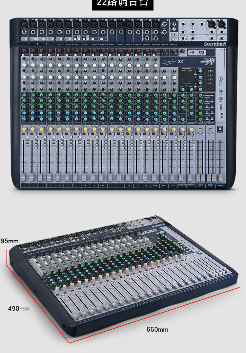Click the channel 5 fader in top view
Screen dimensions: 246x353
pos(58,177)
